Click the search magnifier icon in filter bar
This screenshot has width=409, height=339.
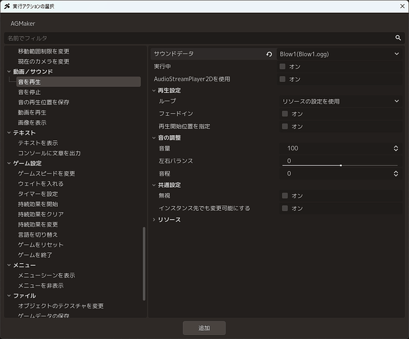pos(397,38)
